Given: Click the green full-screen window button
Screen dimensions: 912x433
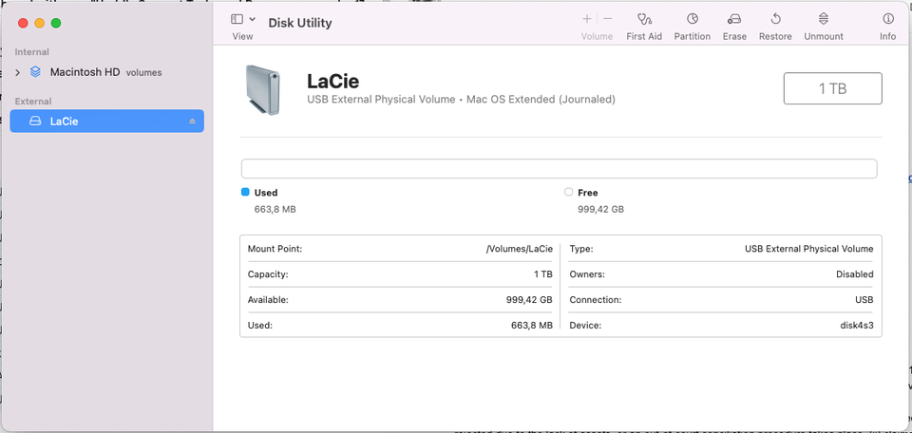Looking at the screenshot, I should coord(56,22).
